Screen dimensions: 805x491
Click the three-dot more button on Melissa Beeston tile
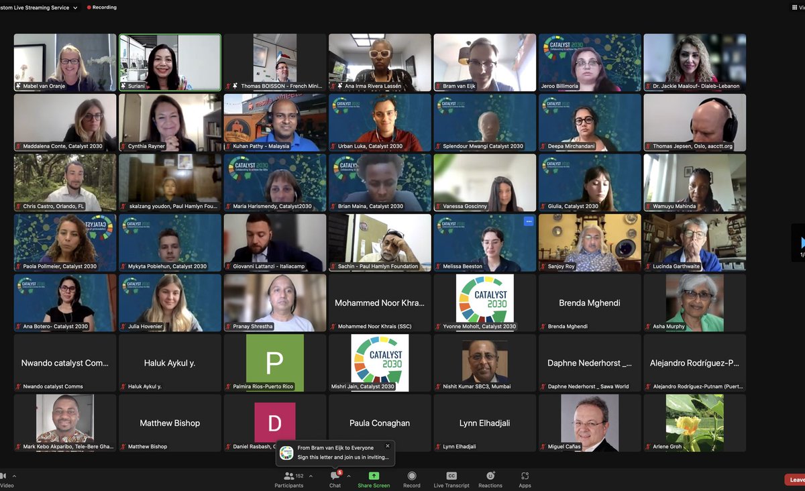point(529,221)
